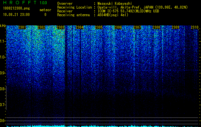Click the timestamp 10.08.21 23:00

(16, 15)
